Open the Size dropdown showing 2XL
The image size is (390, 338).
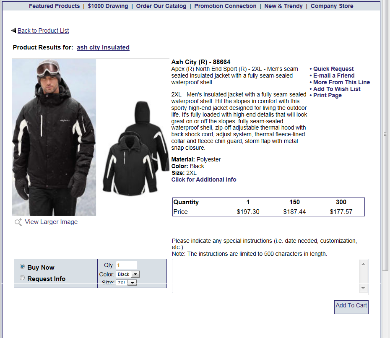point(126,282)
